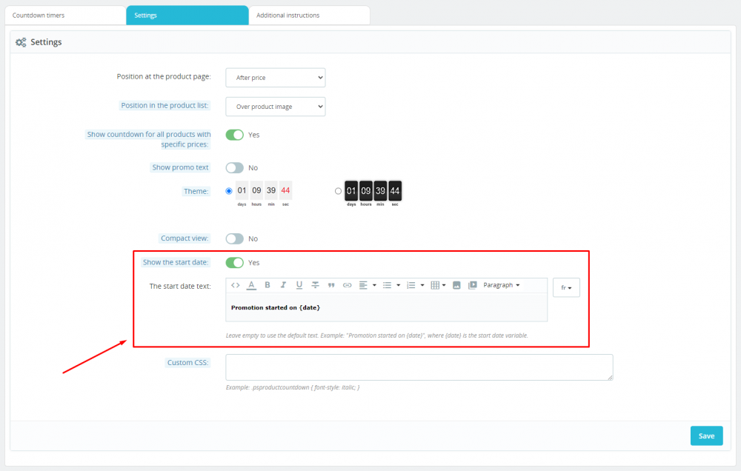Open the fr language dropdown
Viewport: 741px width, 471px height.
565,287
